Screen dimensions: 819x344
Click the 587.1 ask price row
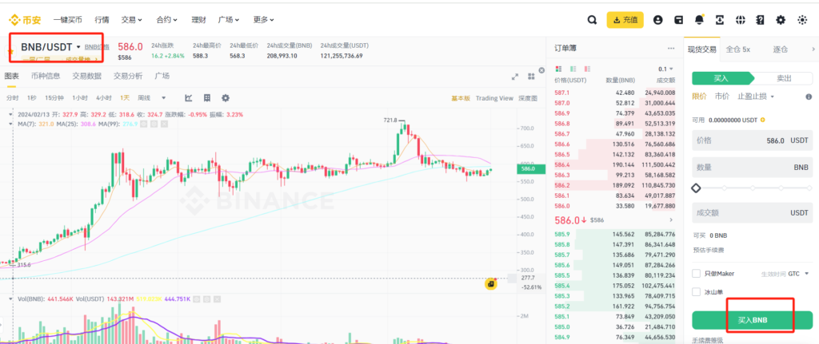(x=614, y=93)
